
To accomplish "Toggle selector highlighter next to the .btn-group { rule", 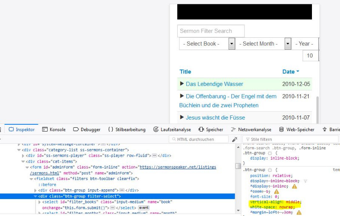I will coord(270,170).
